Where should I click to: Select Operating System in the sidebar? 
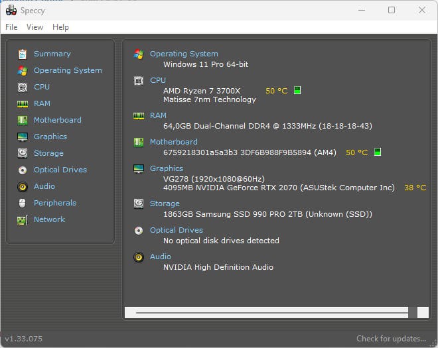(68, 70)
